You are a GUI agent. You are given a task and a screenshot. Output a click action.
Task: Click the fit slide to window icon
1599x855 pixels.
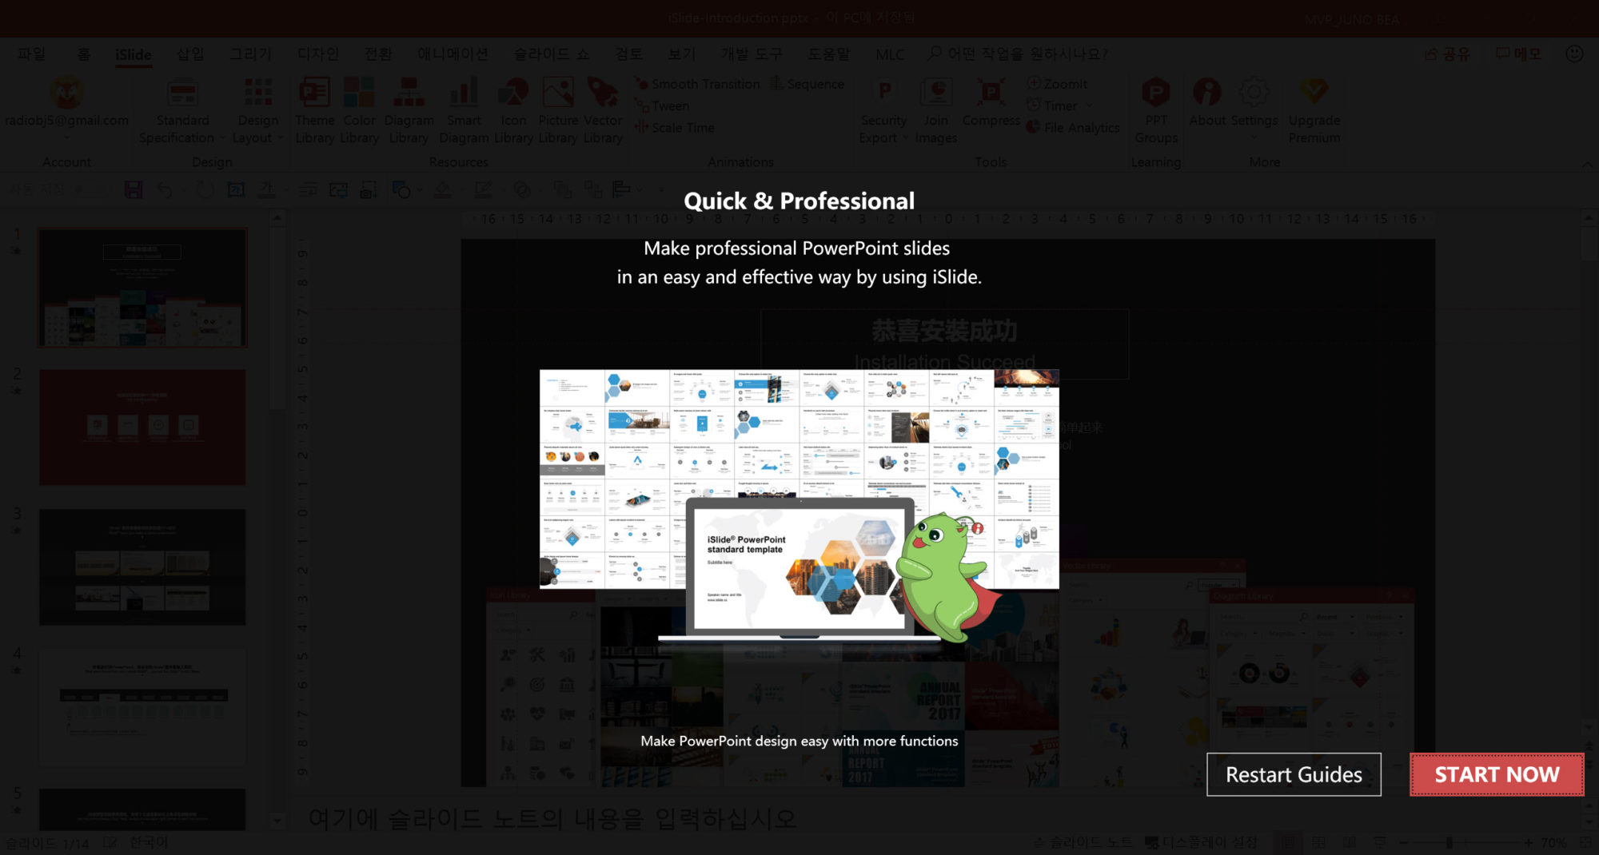tap(1586, 842)
